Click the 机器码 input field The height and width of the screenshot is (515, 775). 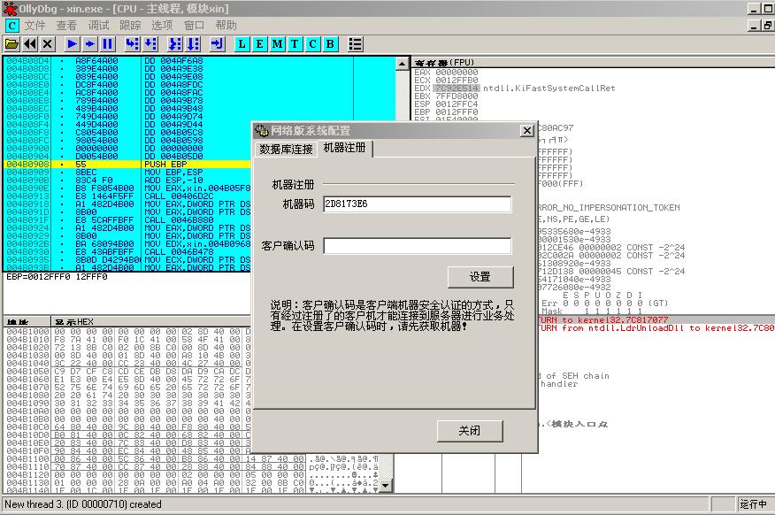[418, 204]
